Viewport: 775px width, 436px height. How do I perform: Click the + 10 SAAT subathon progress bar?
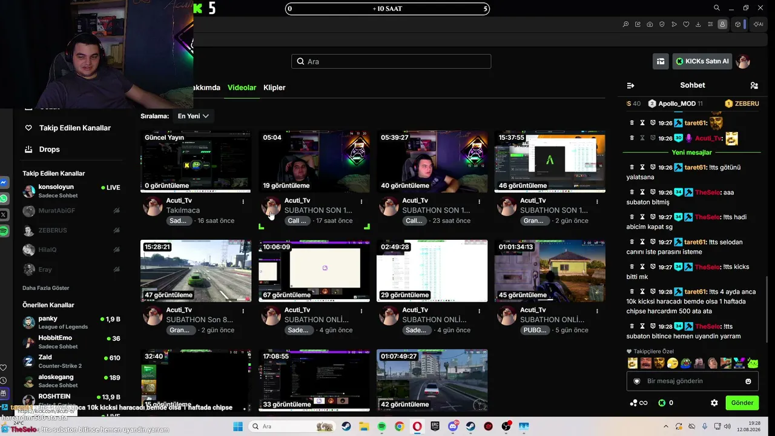point(387,8)
